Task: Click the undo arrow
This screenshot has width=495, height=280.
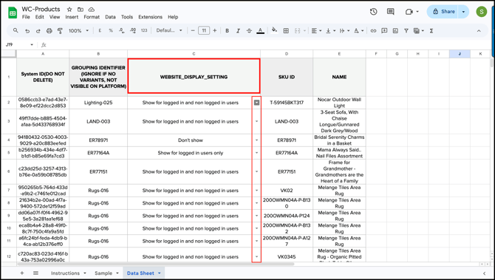Action: pos(27,30)
